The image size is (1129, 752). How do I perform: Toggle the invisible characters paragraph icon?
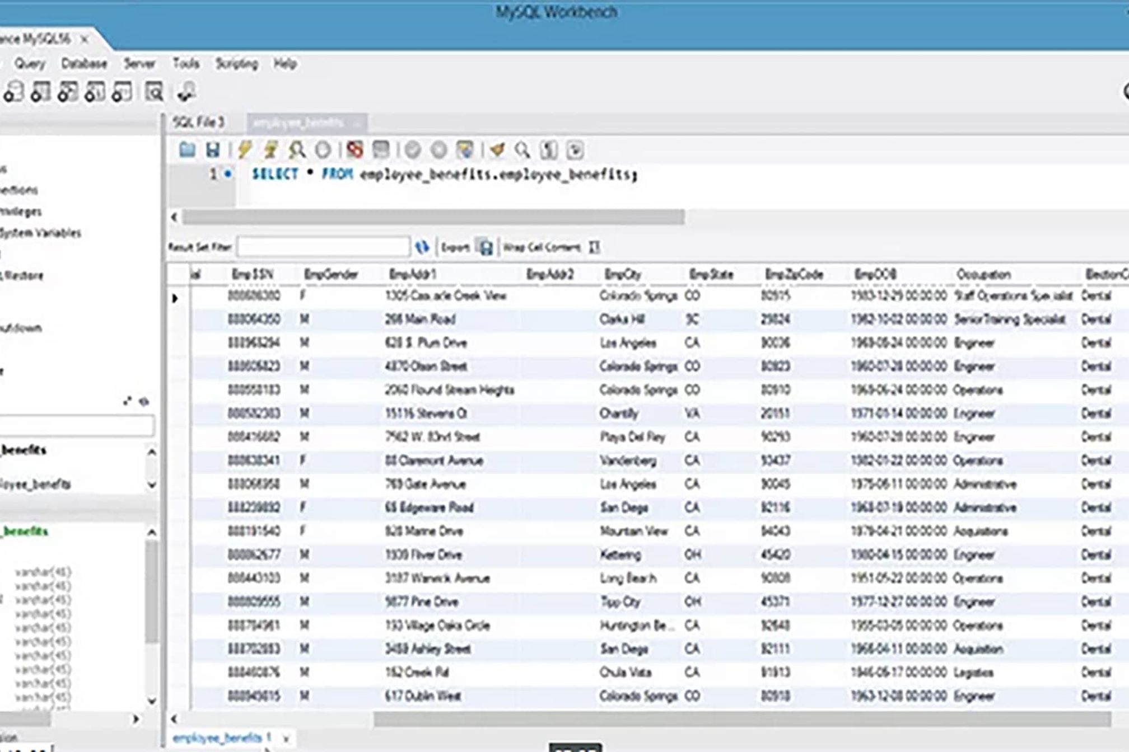pyautogui.click(x=549, y=150)
